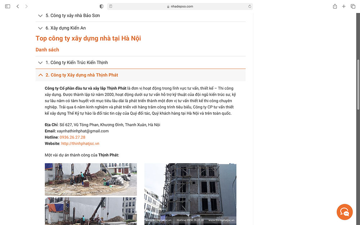Click text Một vài dự án thành công của Thịnh Phát
Screen dimensions: 360x225
[x=82, y=155]
